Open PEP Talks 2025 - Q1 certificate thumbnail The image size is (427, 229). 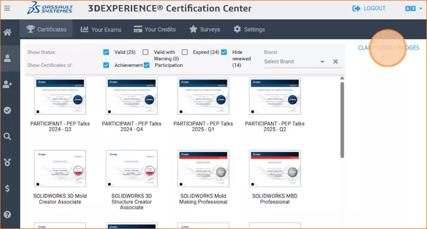pos(203,96)
